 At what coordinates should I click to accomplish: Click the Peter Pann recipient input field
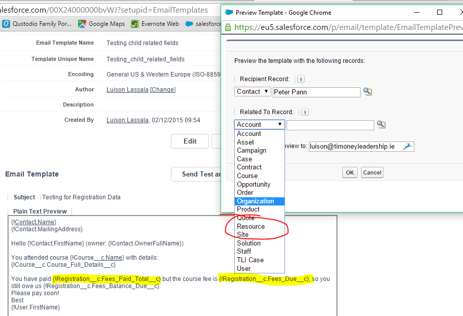(x=316, y=92)
